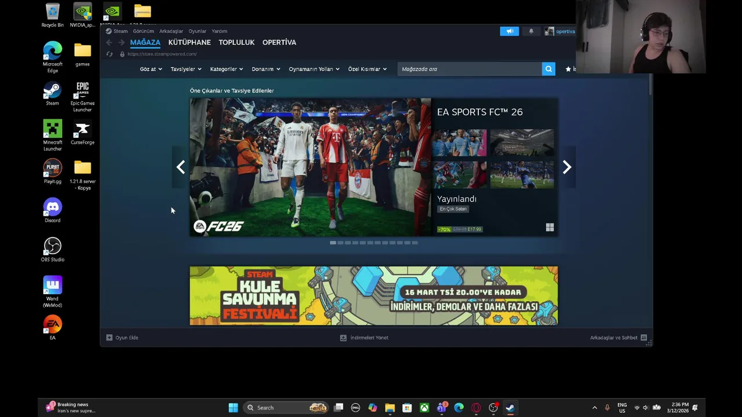The height and width of the screenshot is (417, 742).
Task: Show previous featured game in carousel
Action: [180, 167]
